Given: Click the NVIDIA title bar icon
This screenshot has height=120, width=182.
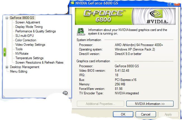Looking at the screenshot, I should click(x=72, y=3).
